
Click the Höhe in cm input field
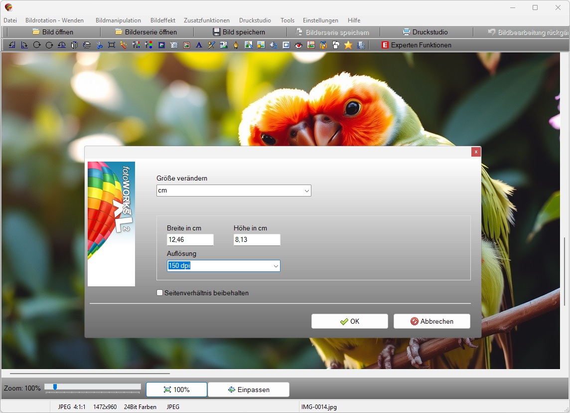[x=257, y=240]
